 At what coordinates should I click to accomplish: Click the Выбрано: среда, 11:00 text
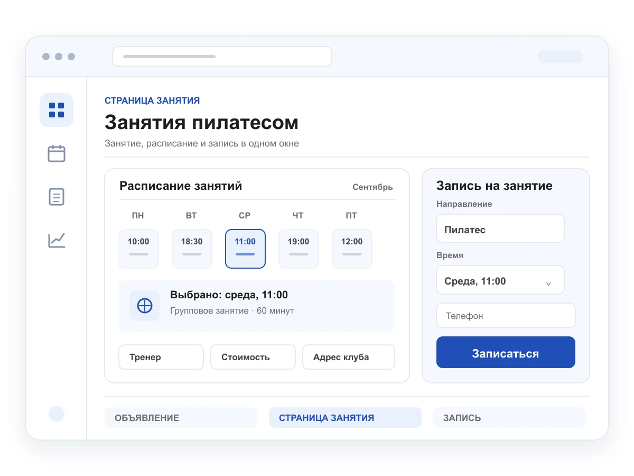[x=229, y=295]
